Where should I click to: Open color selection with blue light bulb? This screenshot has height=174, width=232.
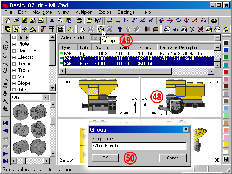click(120, 29)
